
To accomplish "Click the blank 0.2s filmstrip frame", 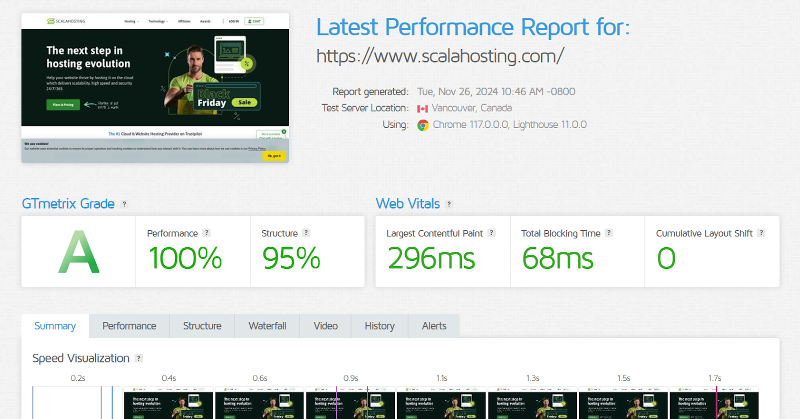I will 77,402.
